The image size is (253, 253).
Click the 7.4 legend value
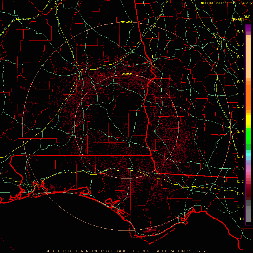tap(240, 69)
